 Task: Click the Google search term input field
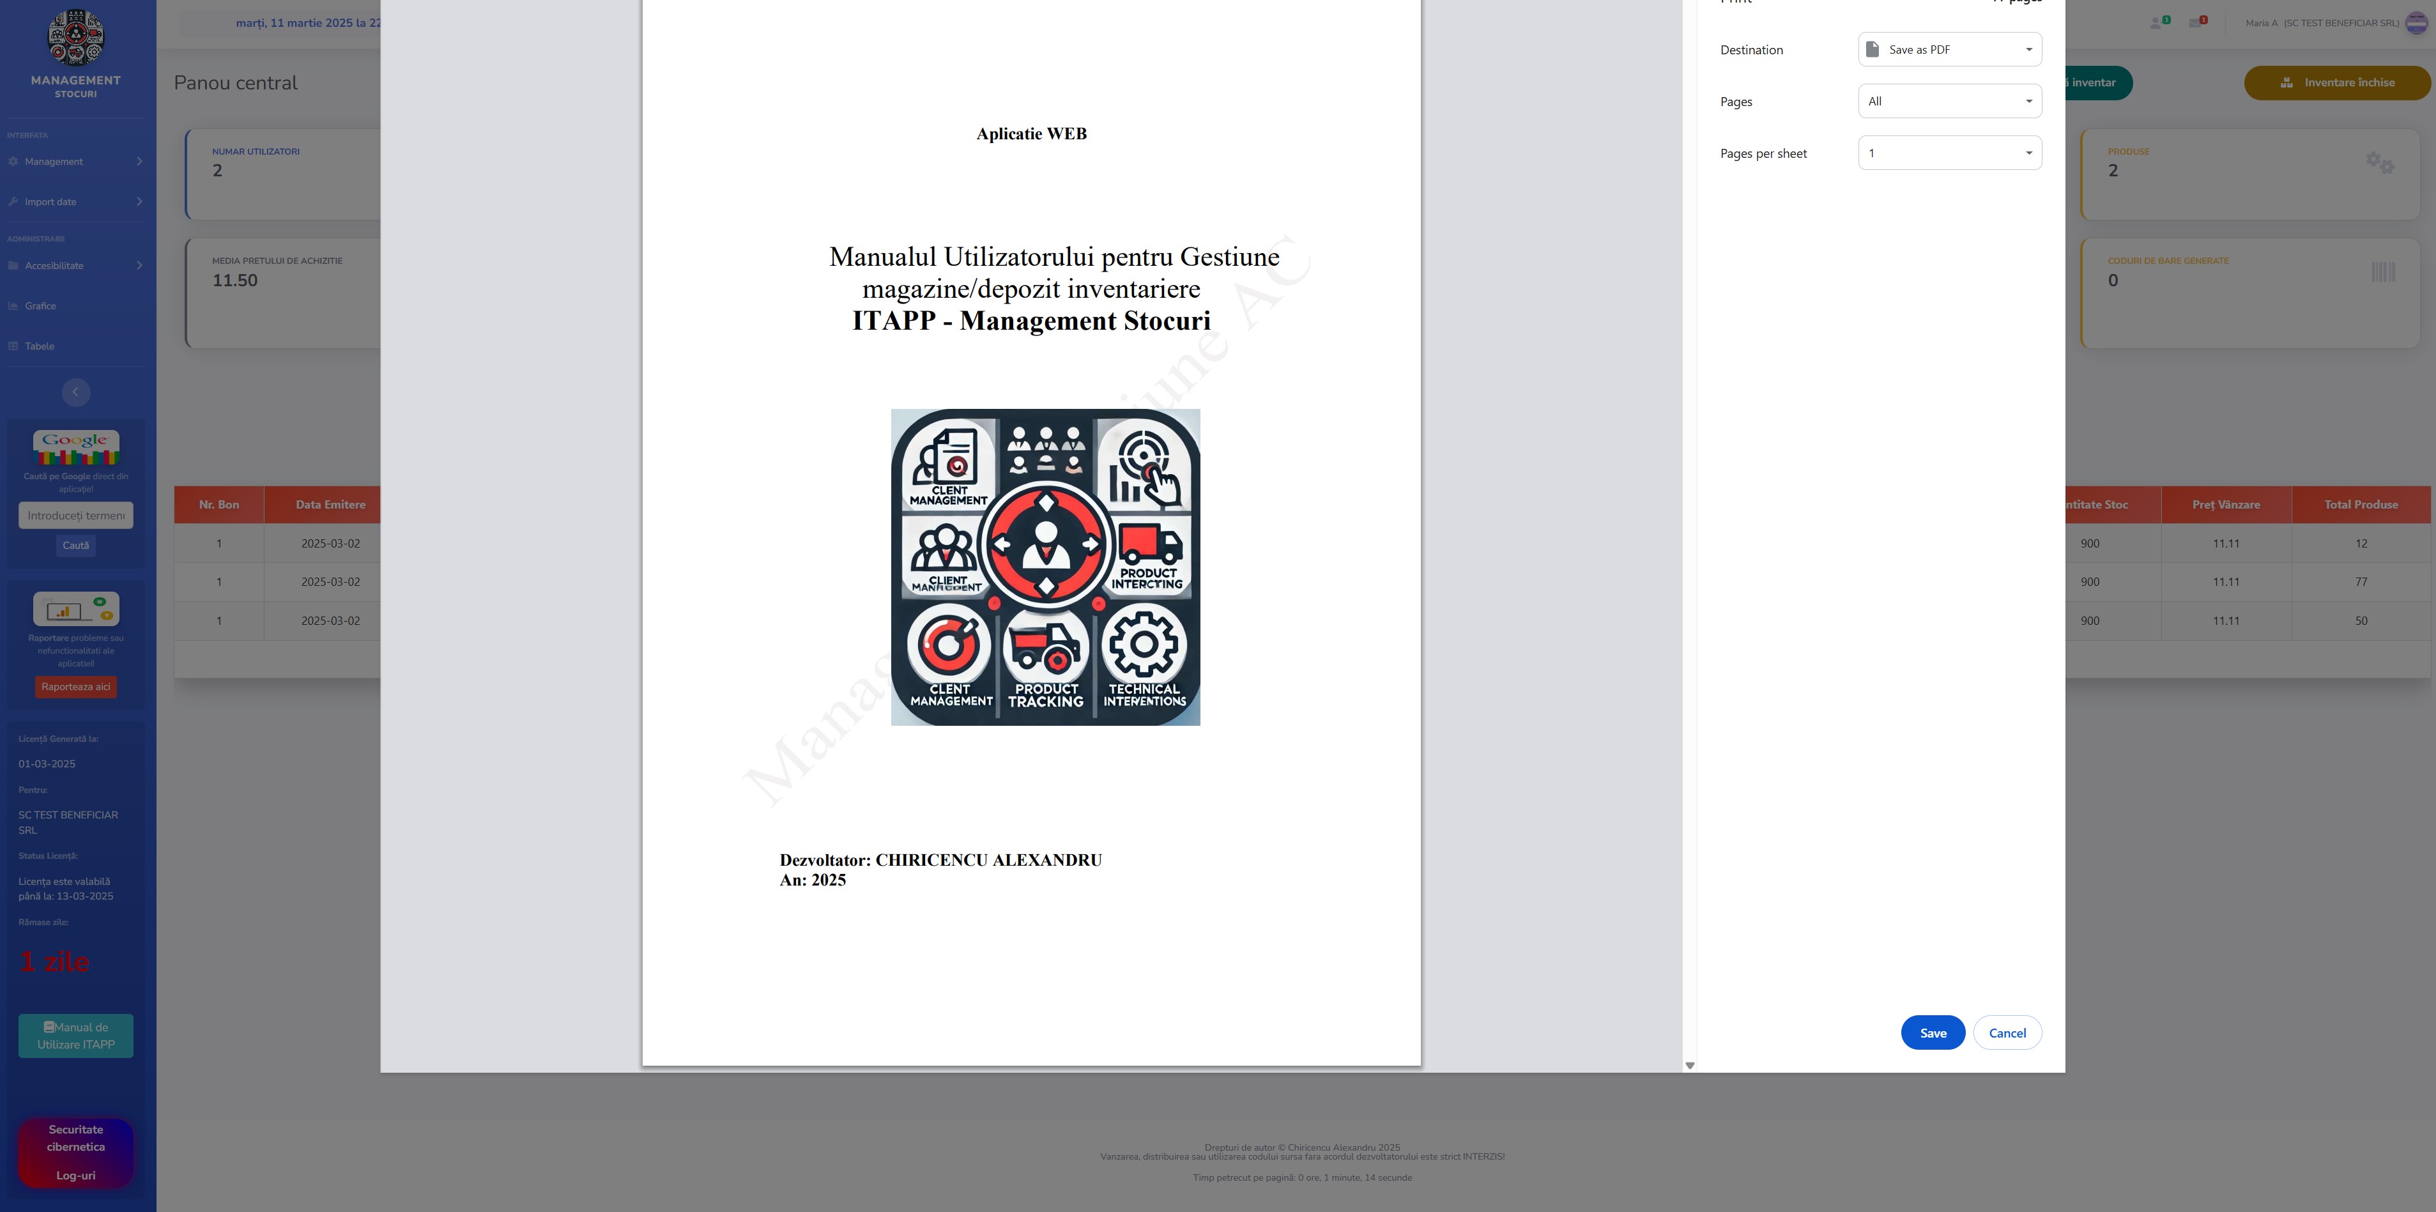[75, 515]
